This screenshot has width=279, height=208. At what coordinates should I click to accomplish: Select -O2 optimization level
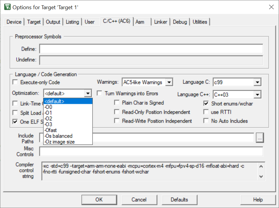coord(48,119)
